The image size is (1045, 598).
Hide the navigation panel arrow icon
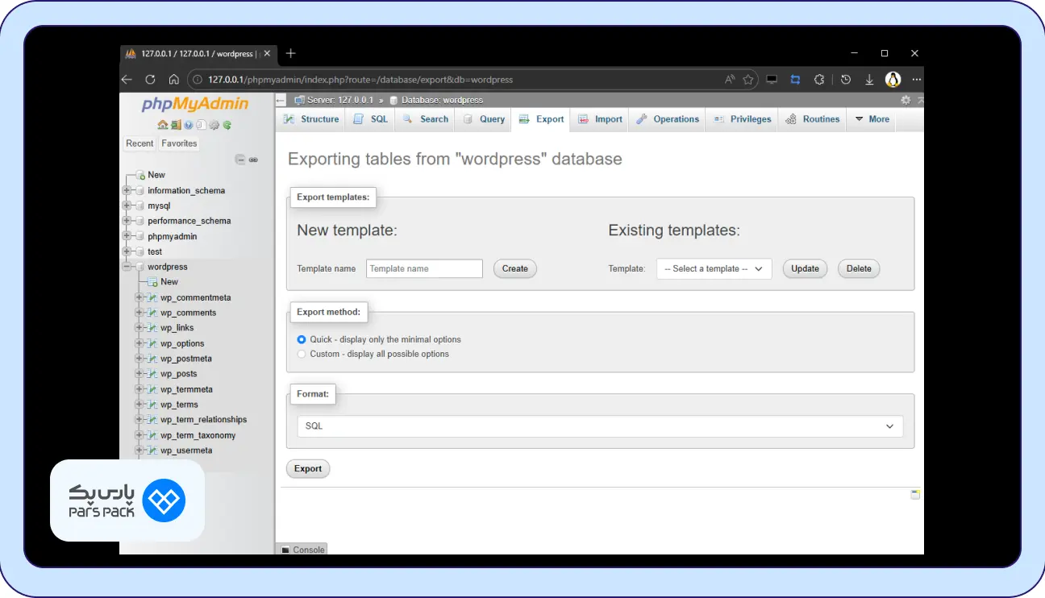(x=281, y=100)
